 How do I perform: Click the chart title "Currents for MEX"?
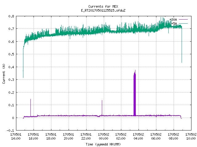point(103,6)
